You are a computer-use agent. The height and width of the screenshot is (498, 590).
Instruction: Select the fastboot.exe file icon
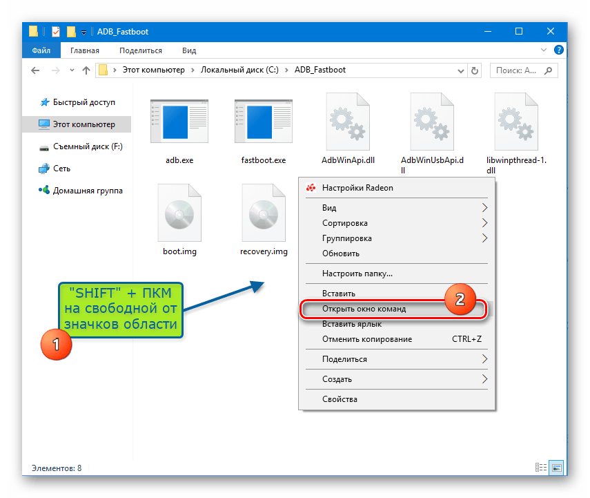pos(264,122)
